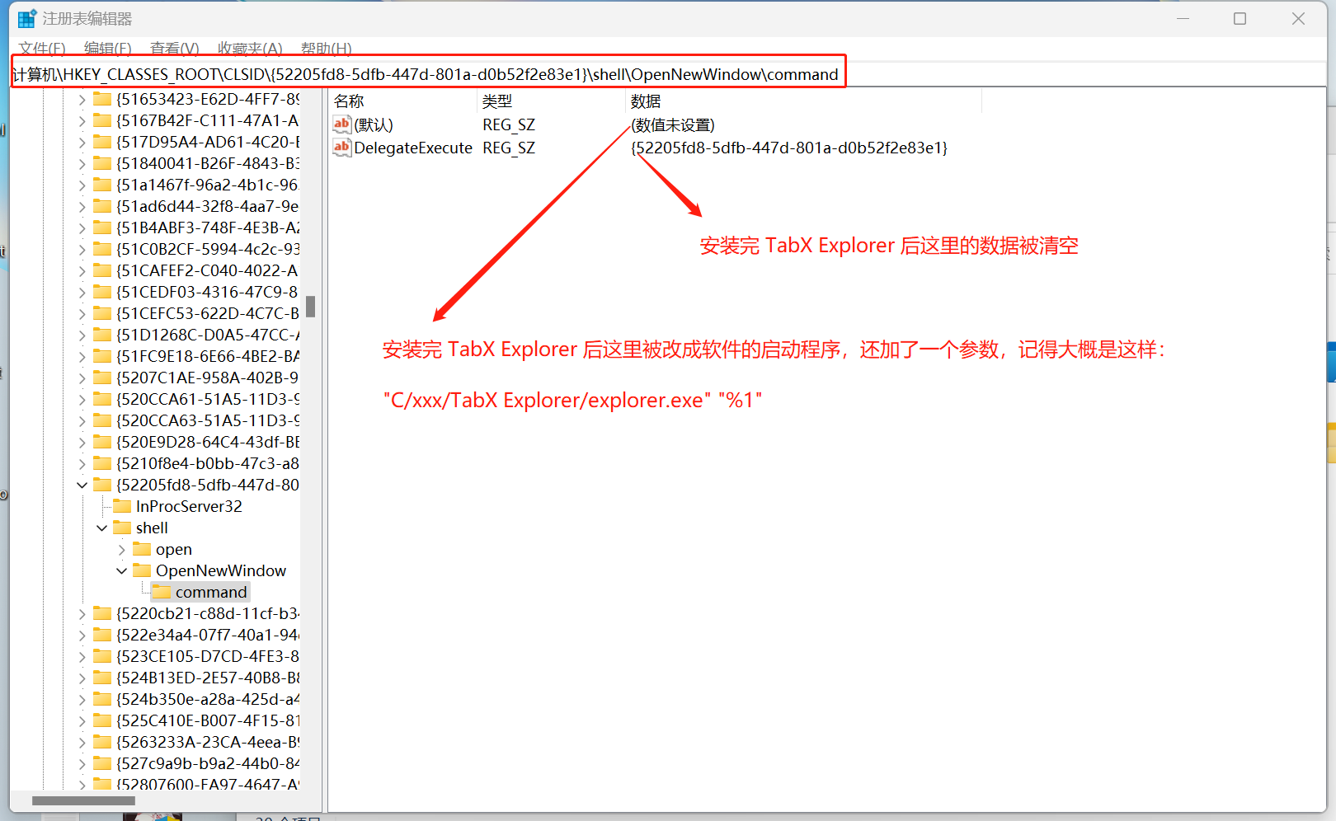Select the {5207C1AE-958A-402B folder icon

102,378
